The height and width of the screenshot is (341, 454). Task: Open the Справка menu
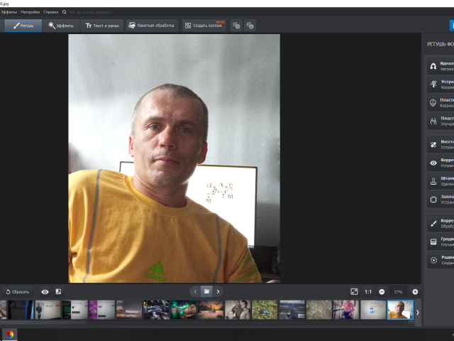pos(50,12)
